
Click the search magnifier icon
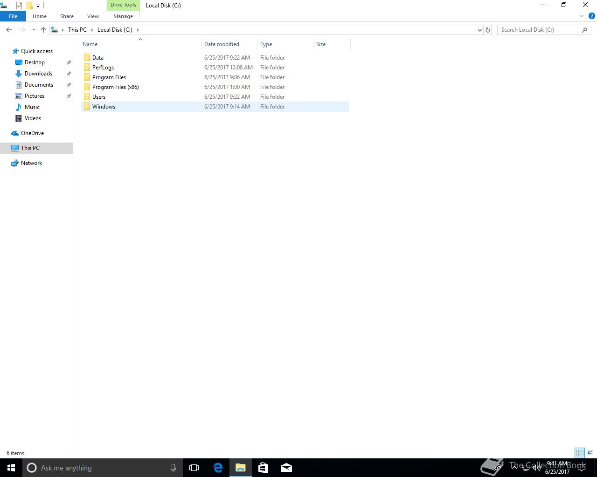pyautogui.click(x=584, y=30)
